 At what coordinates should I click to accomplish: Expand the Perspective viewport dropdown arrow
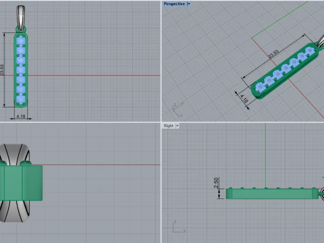click(189, 4)
